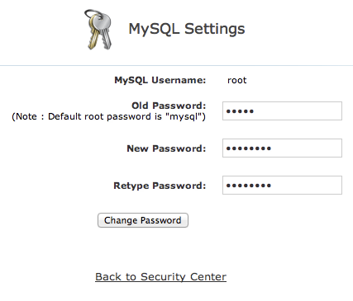The height and width of the screenshot is (301, 353).
Task: Open the Back to Security Center link
Action: point(160,277)
